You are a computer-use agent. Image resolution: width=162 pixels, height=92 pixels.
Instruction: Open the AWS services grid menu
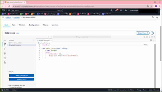tap(9, 10)
